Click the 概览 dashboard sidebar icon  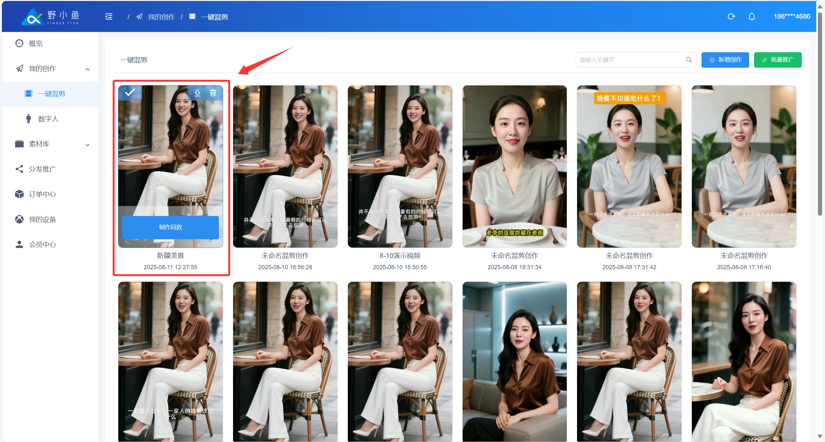(x=19, y=43)
